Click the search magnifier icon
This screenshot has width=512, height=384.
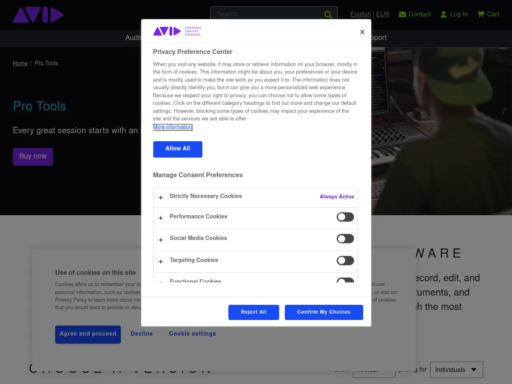(x=328, y=14)
